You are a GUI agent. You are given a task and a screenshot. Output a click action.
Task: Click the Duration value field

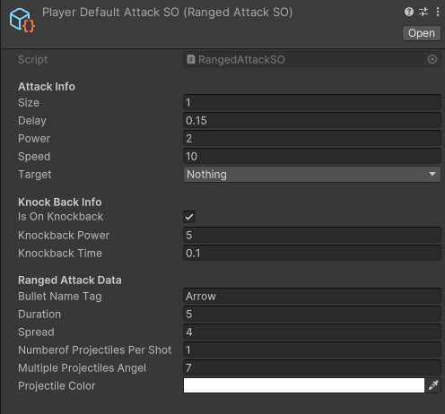312,315
